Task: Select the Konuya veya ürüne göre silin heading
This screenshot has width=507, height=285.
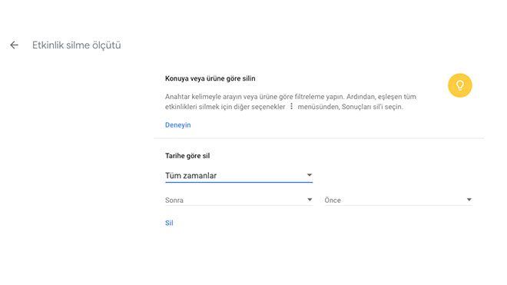Action: (210, 78)
